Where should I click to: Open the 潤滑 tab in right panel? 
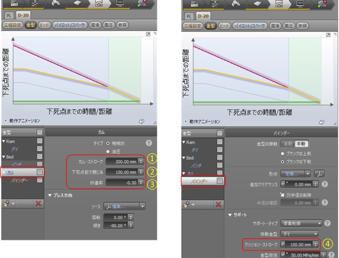pos(275,26)
